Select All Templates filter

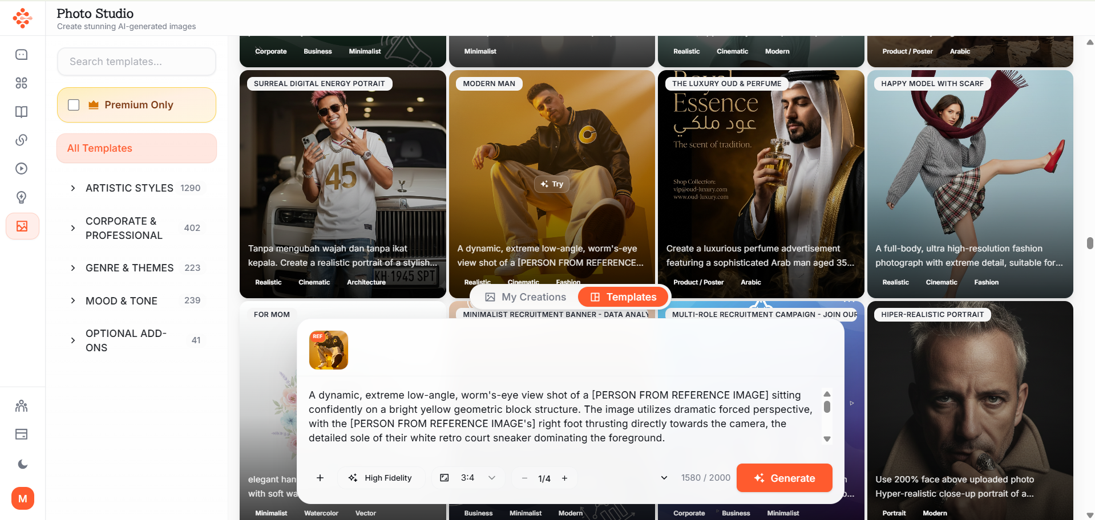tap(136, 148)
